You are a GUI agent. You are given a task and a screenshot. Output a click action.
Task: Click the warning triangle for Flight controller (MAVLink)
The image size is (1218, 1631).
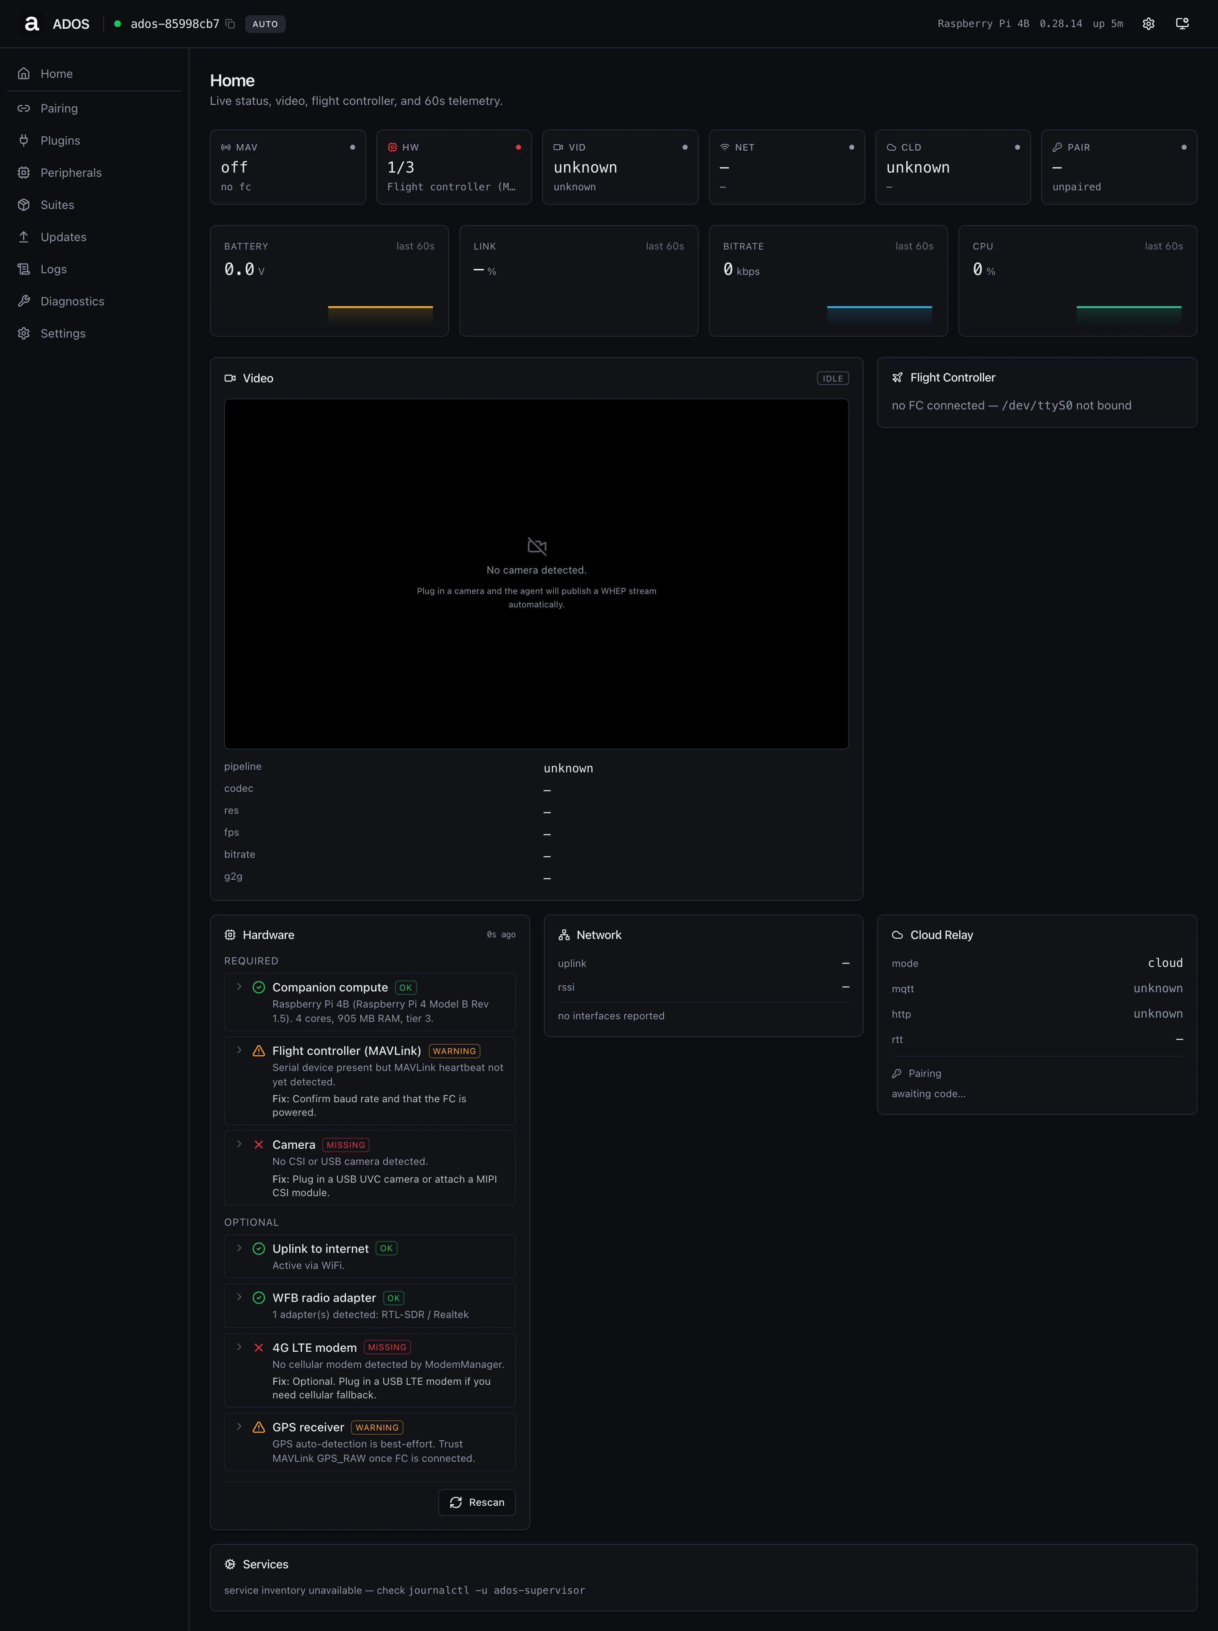click(x=259, y=1051)
